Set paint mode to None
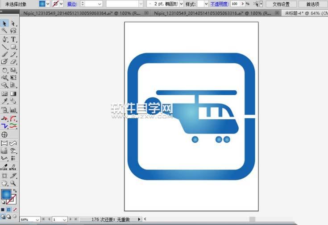The height and width of the screenshot is (225, 328). pyautogui.click(x=15, y=209)
